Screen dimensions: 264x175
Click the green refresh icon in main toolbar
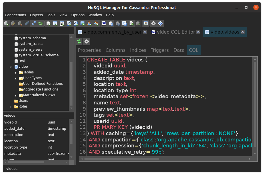[x=41, y=23]
